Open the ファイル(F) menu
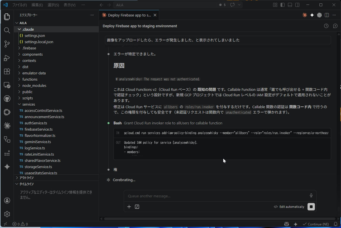 [x=19, y=5]
